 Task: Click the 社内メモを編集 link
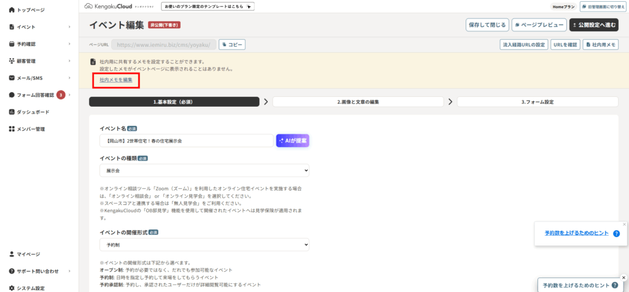coord(115,80)
